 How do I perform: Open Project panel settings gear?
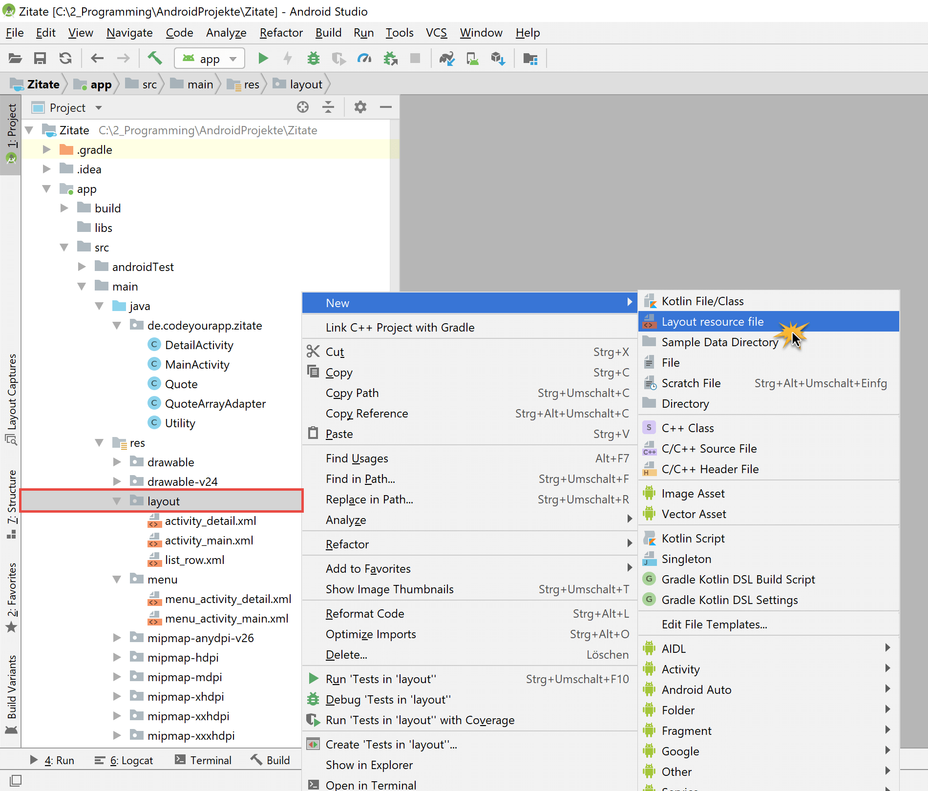[360, 107]
